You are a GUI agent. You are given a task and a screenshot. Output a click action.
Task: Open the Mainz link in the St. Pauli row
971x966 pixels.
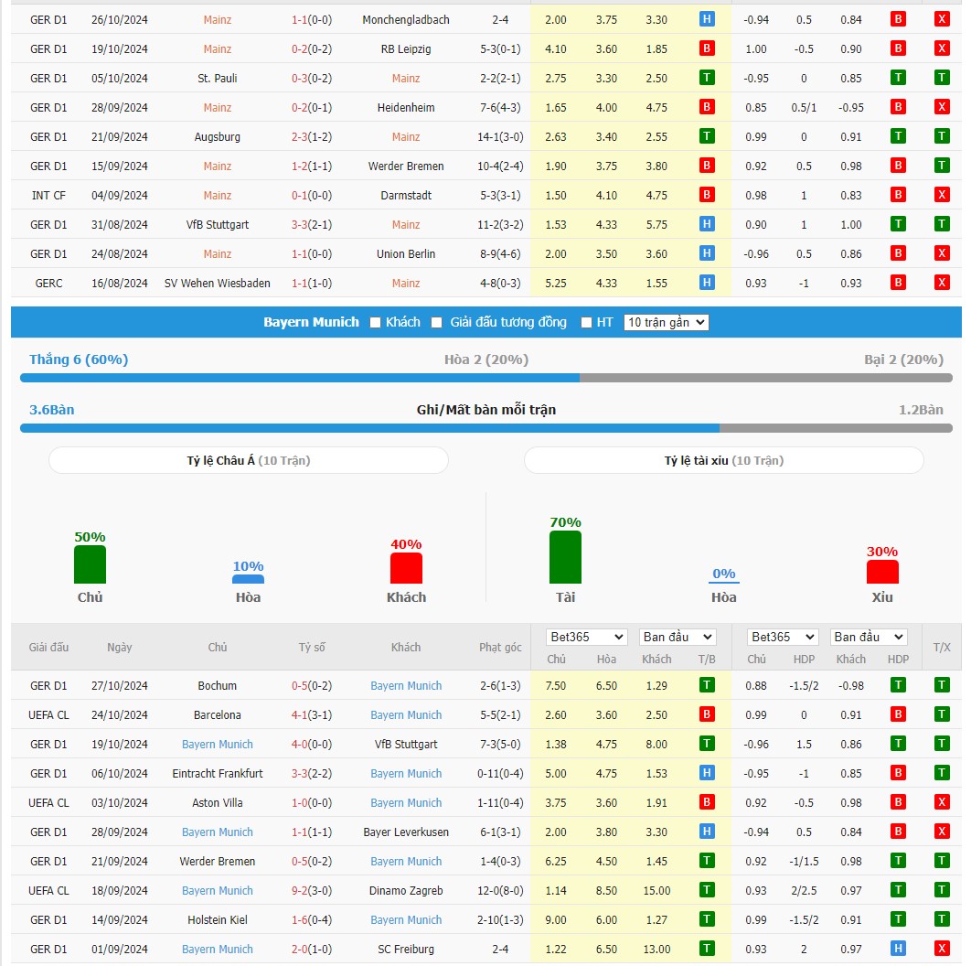[406, 78]
